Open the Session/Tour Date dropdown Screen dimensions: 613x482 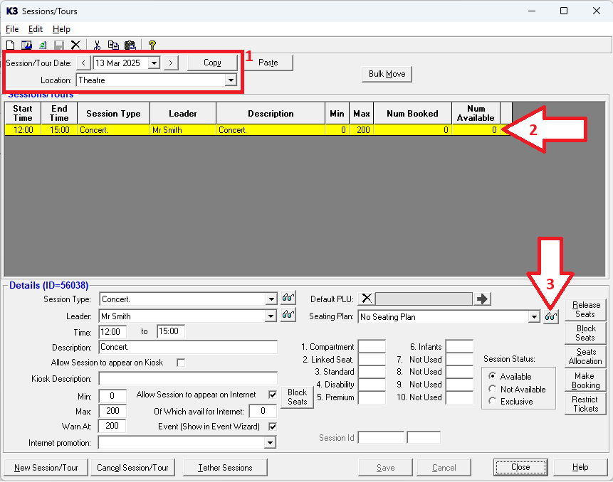pyautogui.click(x=154, y=63)
